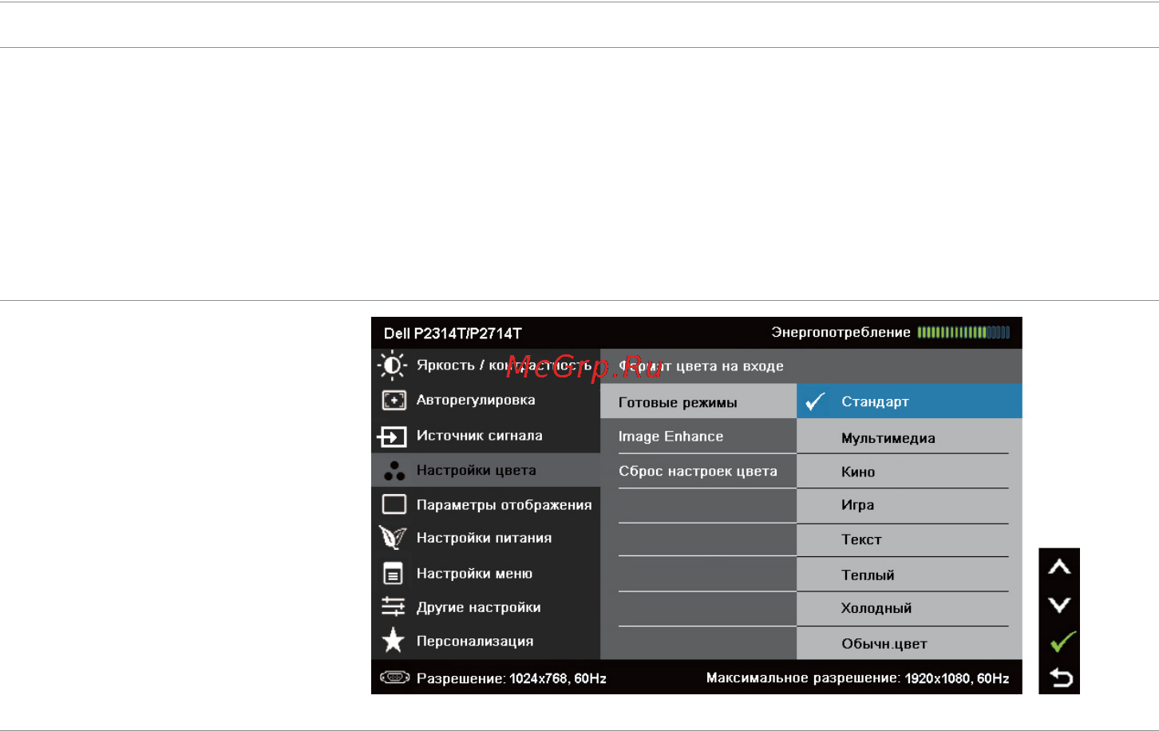Click the Input Source arrow icon
1159x731 pixels.
[x=392, y=437]
